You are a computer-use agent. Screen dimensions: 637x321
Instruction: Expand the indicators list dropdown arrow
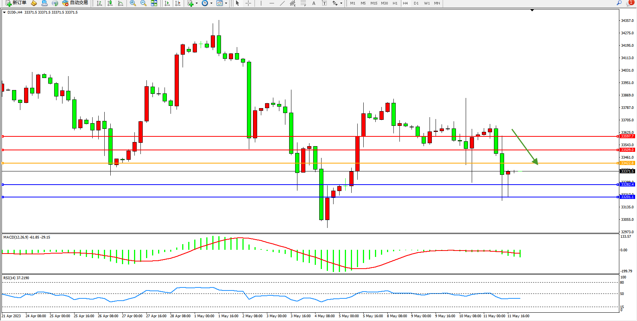click(x=197, y=3)
